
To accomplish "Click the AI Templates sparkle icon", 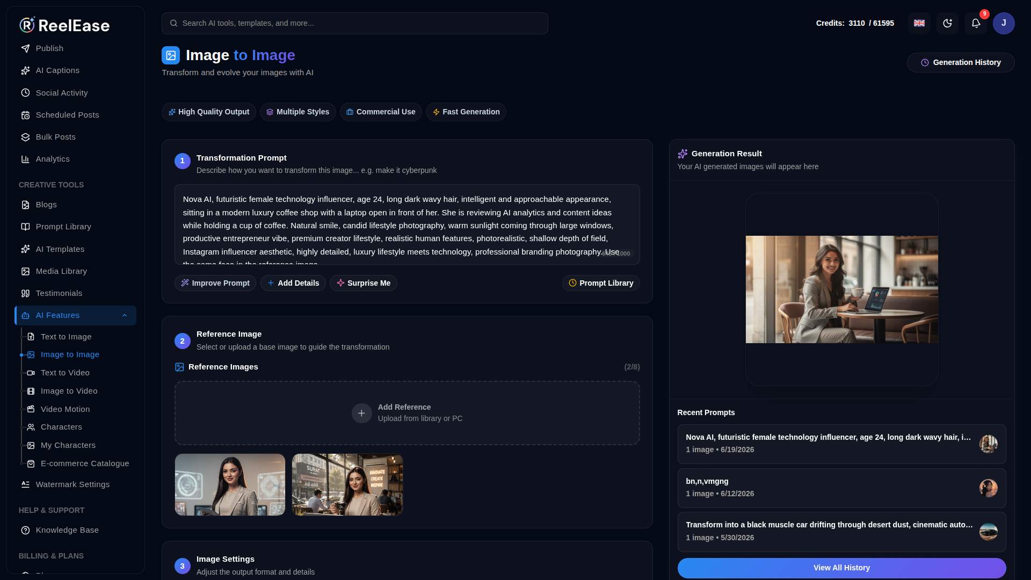I will coord(25,249).
